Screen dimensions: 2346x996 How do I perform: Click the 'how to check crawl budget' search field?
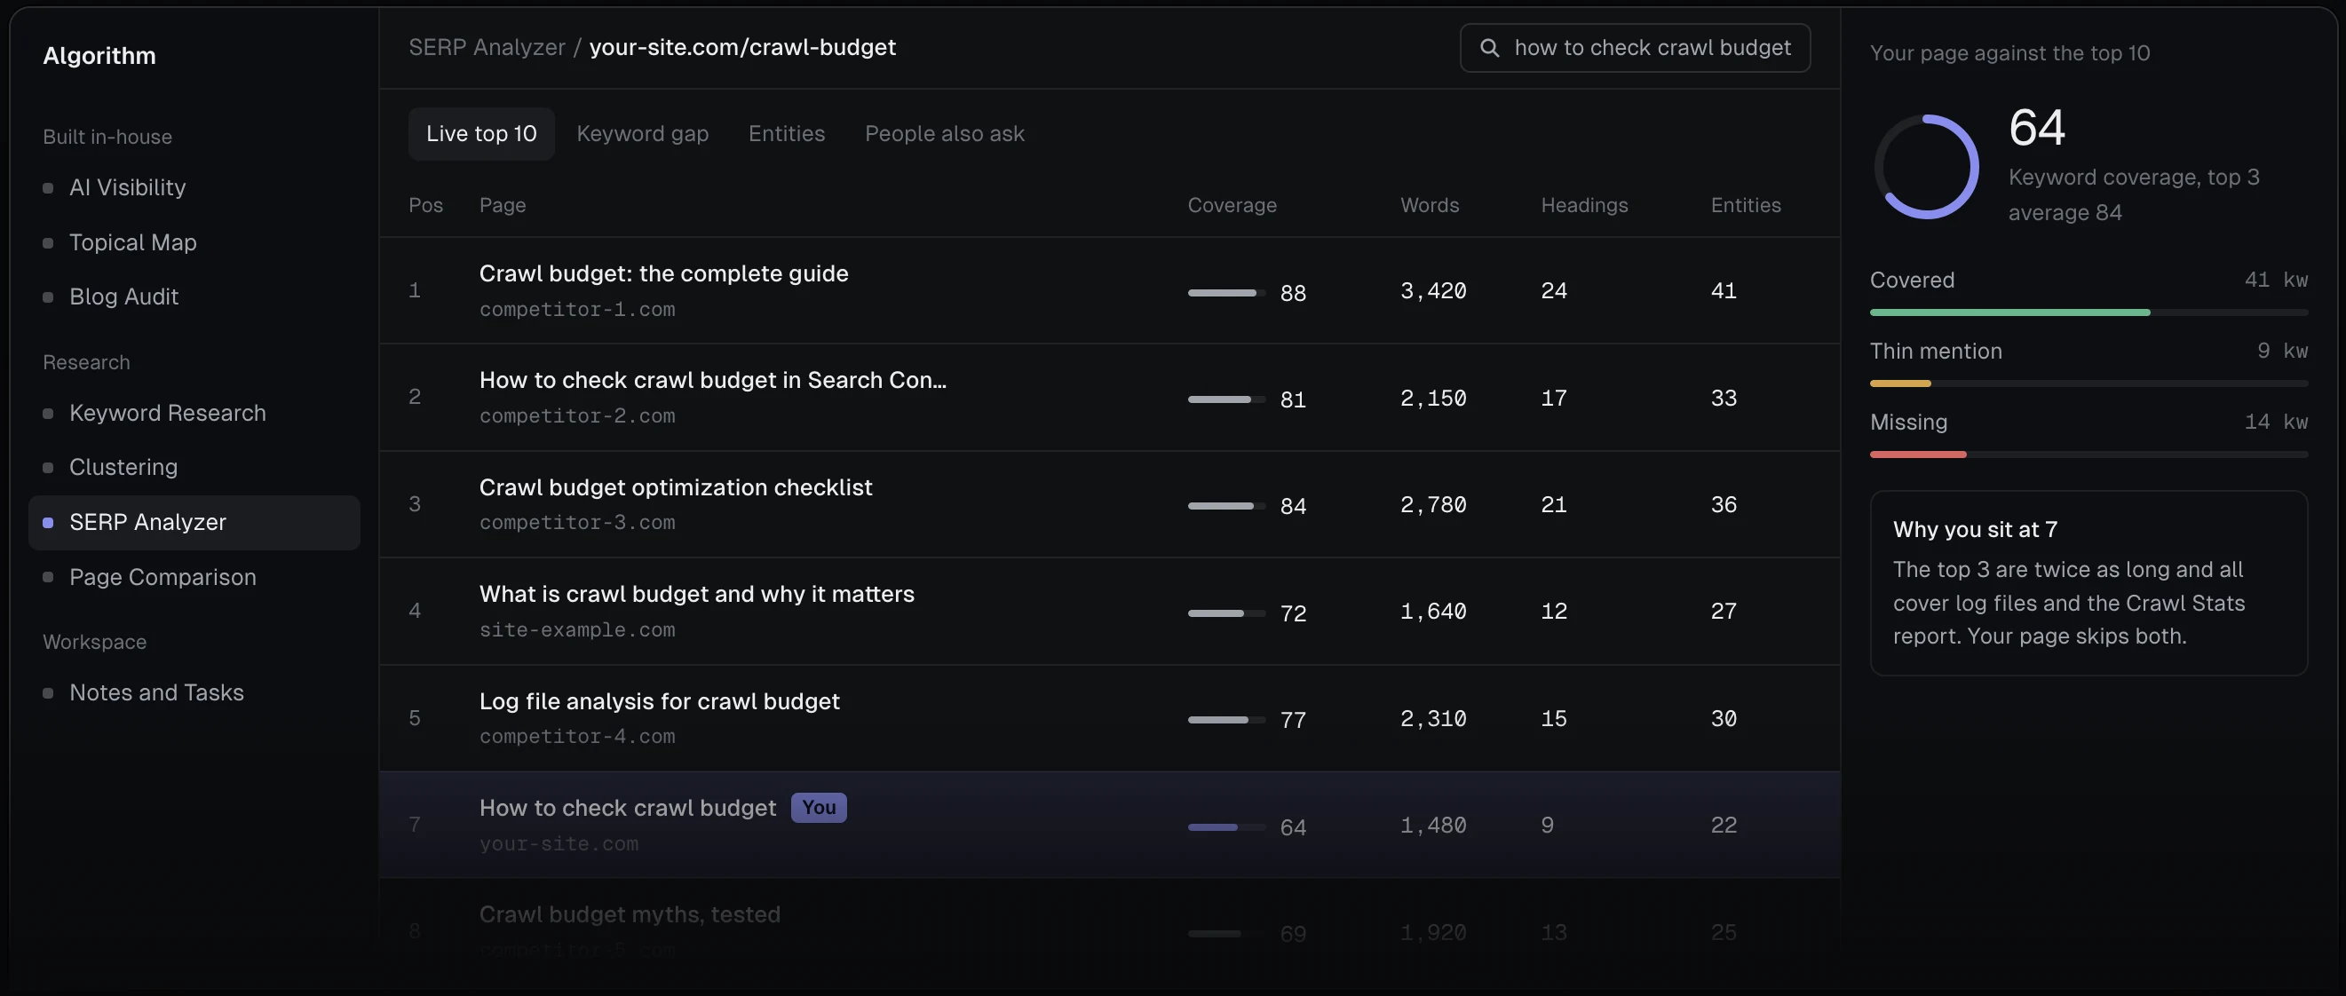tap(1635, 48)
